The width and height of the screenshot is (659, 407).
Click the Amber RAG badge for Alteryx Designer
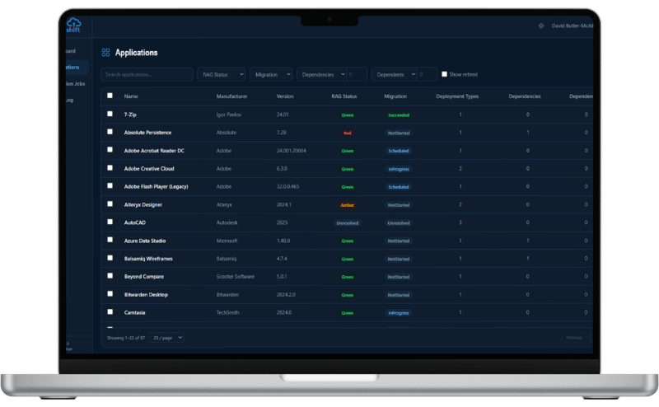[x=347, y=204]
